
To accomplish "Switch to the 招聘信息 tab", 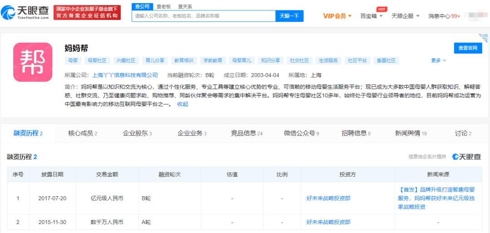I will 356,133.
